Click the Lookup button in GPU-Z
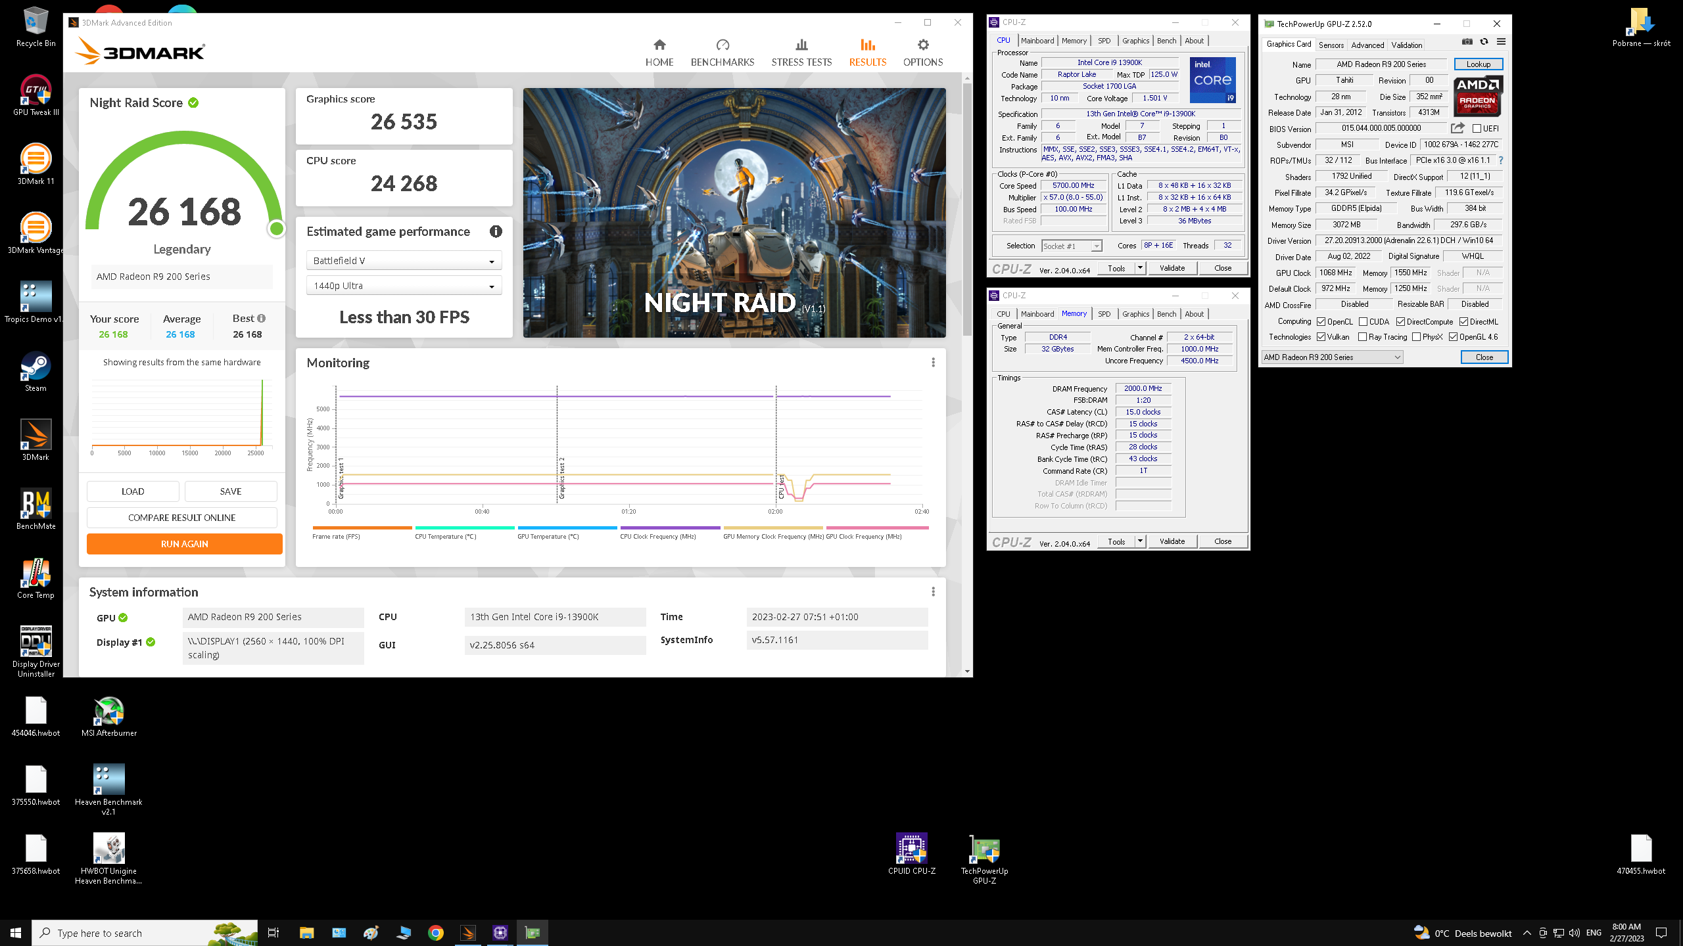The image size is (1683, 946). coord(1478,64)
